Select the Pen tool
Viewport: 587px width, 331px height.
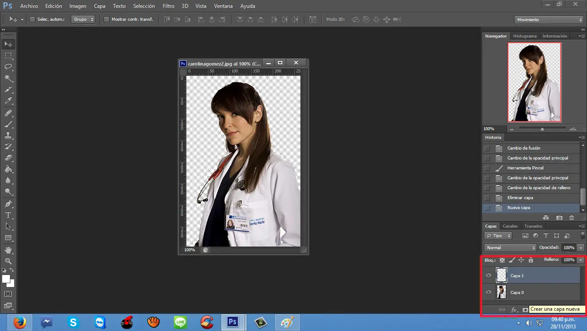[x=8, y=203]
